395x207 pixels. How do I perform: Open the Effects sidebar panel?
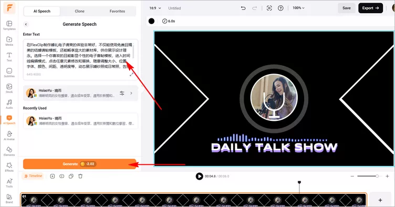tap(9, 167)
